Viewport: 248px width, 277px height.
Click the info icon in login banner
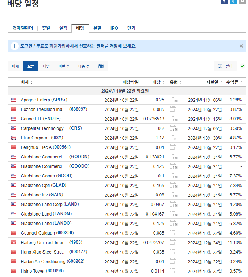coord(15,46)
